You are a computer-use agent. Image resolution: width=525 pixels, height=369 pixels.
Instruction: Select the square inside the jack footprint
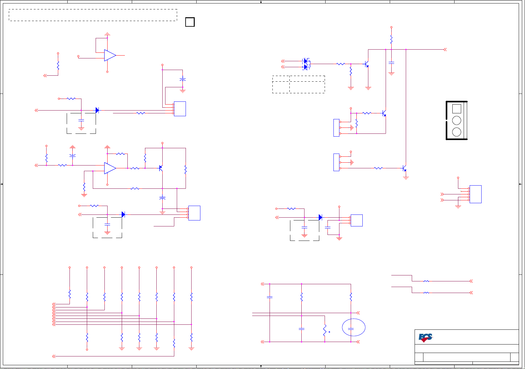[x=457, y=109]
